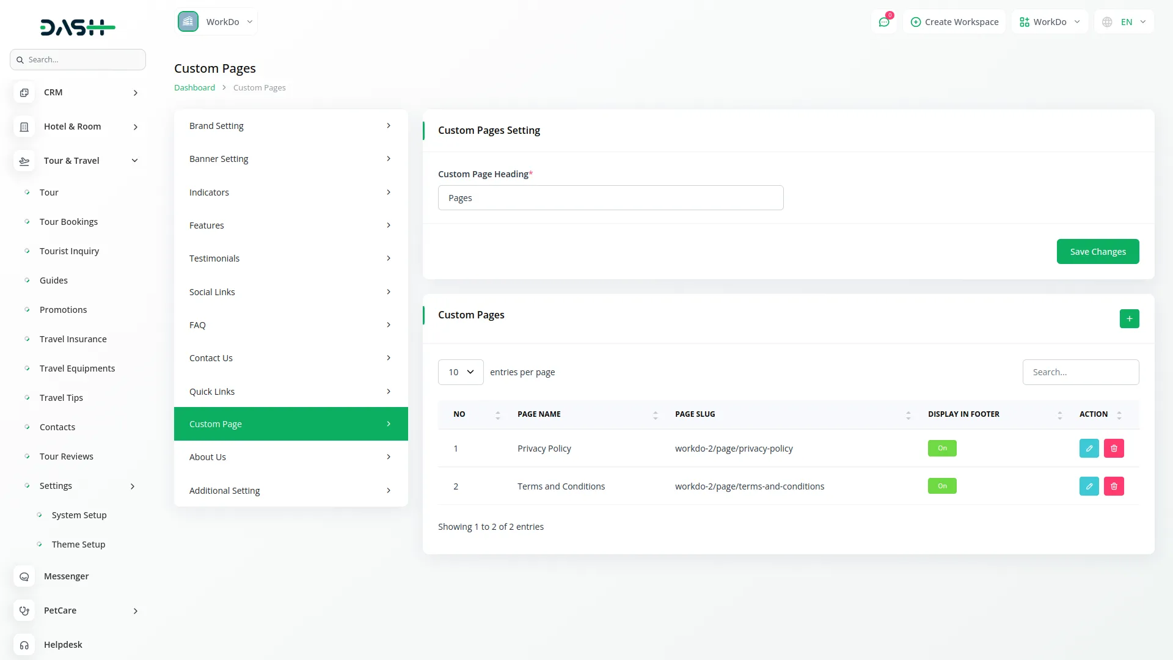Screen dimensions: 1173x660
Task: Open Social Links section
Action: tap(291, 292)
